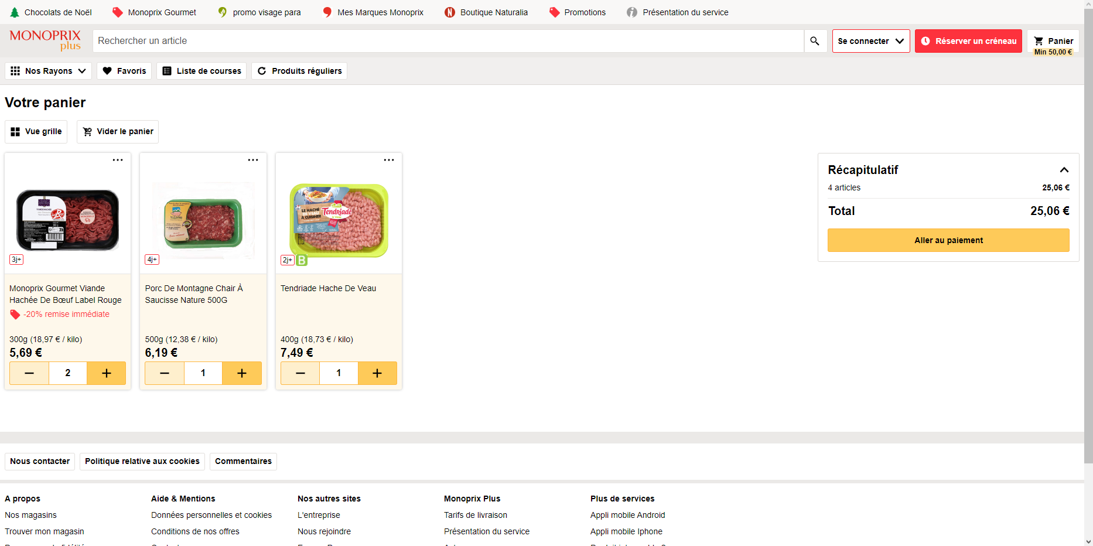Collapse the Récapitulatif panel chevron
This screenshot has width=1093, height=546.
pyautogui.click(x=1064, y=170)
